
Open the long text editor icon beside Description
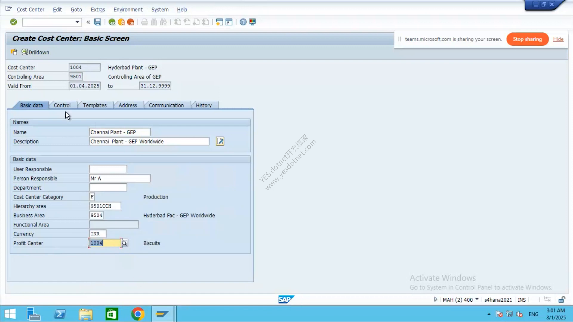point(220,141)
